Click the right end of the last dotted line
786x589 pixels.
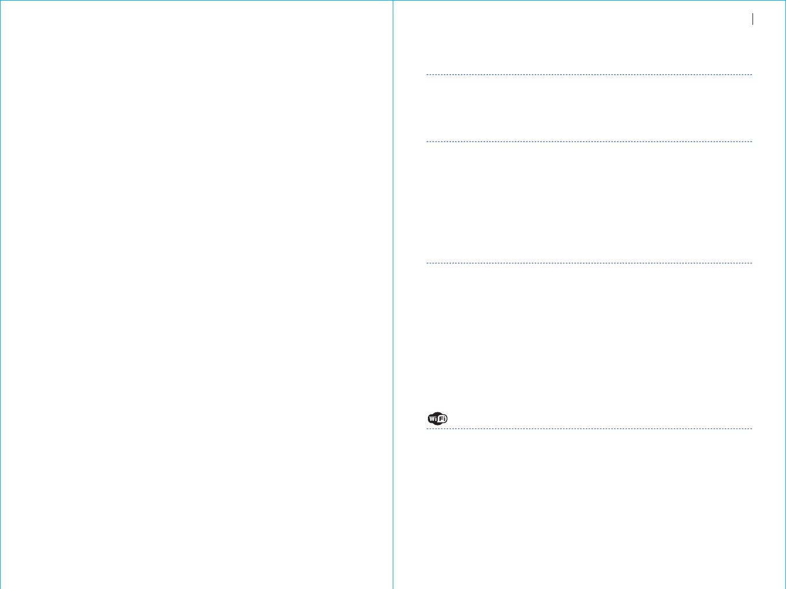pos(750,429)
